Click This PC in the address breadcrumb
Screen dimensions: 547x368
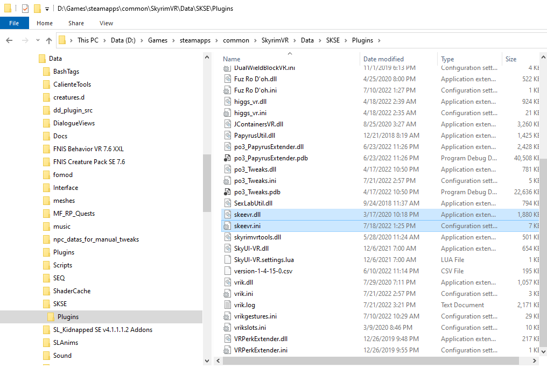[88, 40]
